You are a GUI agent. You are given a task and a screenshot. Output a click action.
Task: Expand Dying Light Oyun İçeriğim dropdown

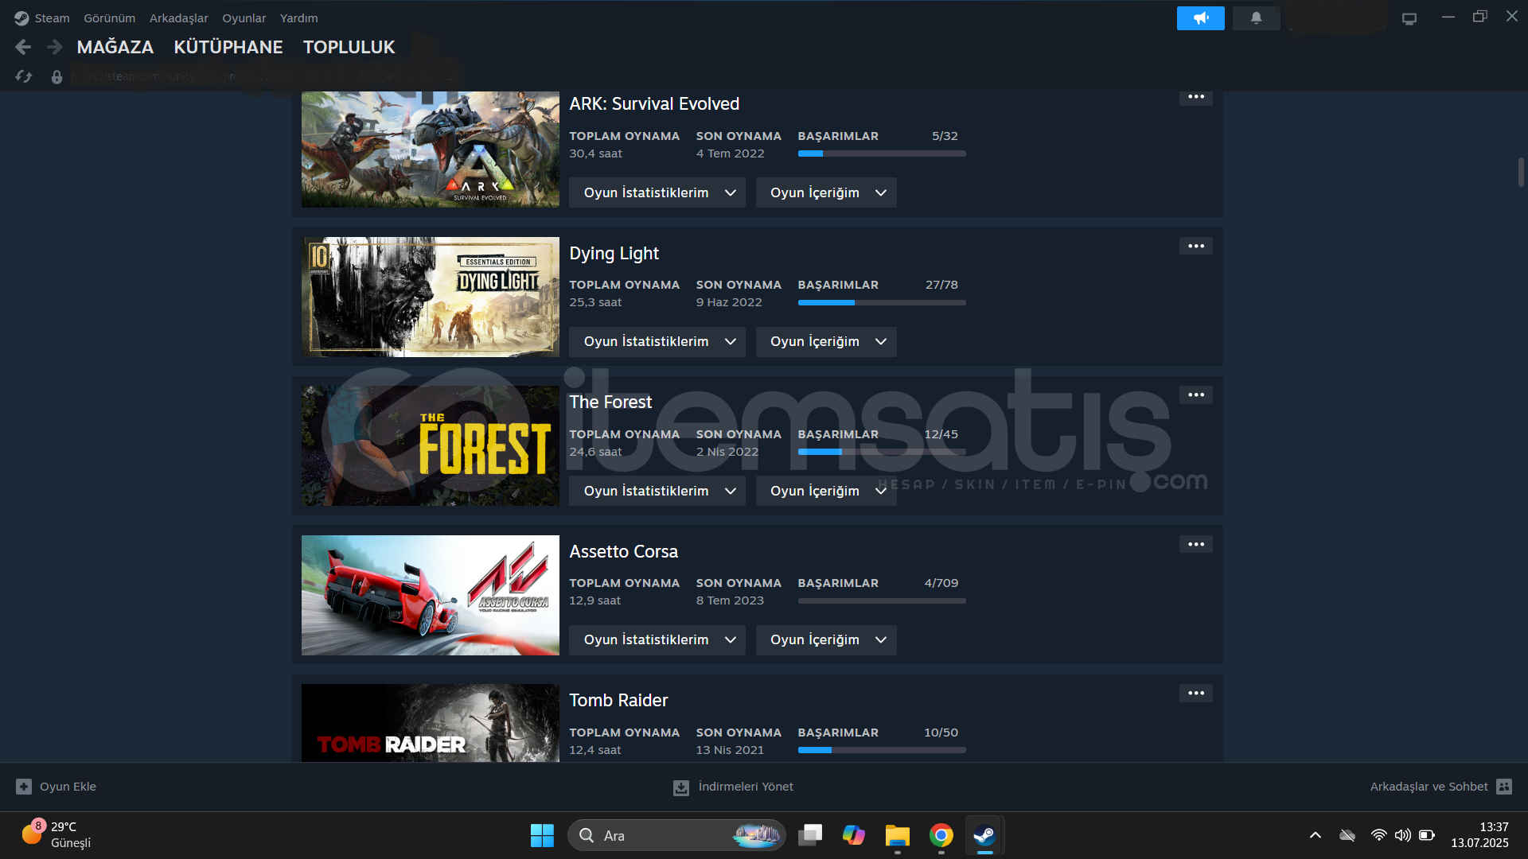click(826, 341)
